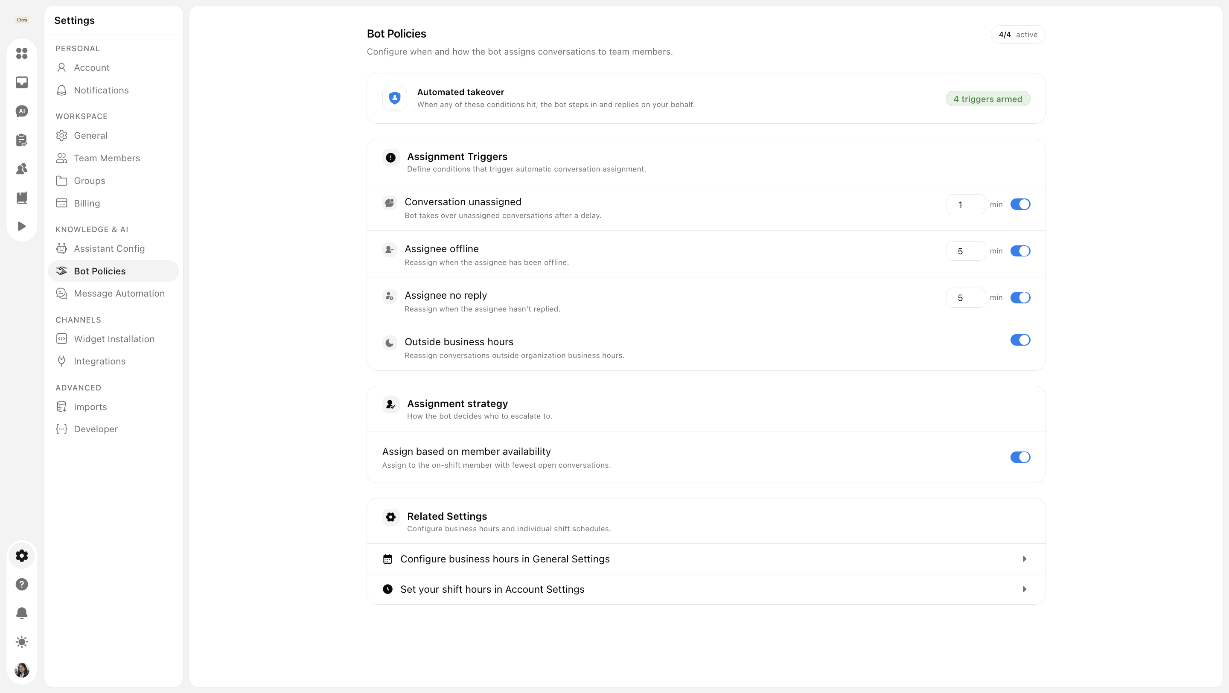Open the contacts people icon
The width and height of the screenshot is (1229, 693).
21,169
